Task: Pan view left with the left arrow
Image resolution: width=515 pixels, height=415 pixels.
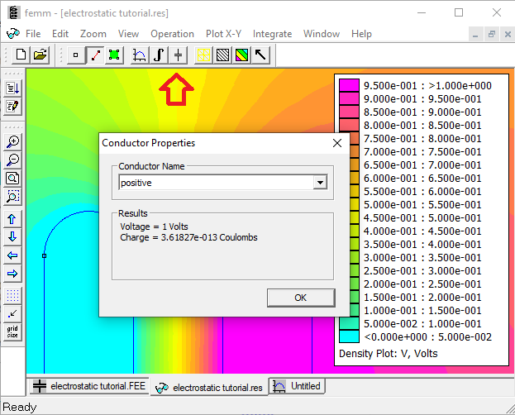Action: (x=12, y=255)
